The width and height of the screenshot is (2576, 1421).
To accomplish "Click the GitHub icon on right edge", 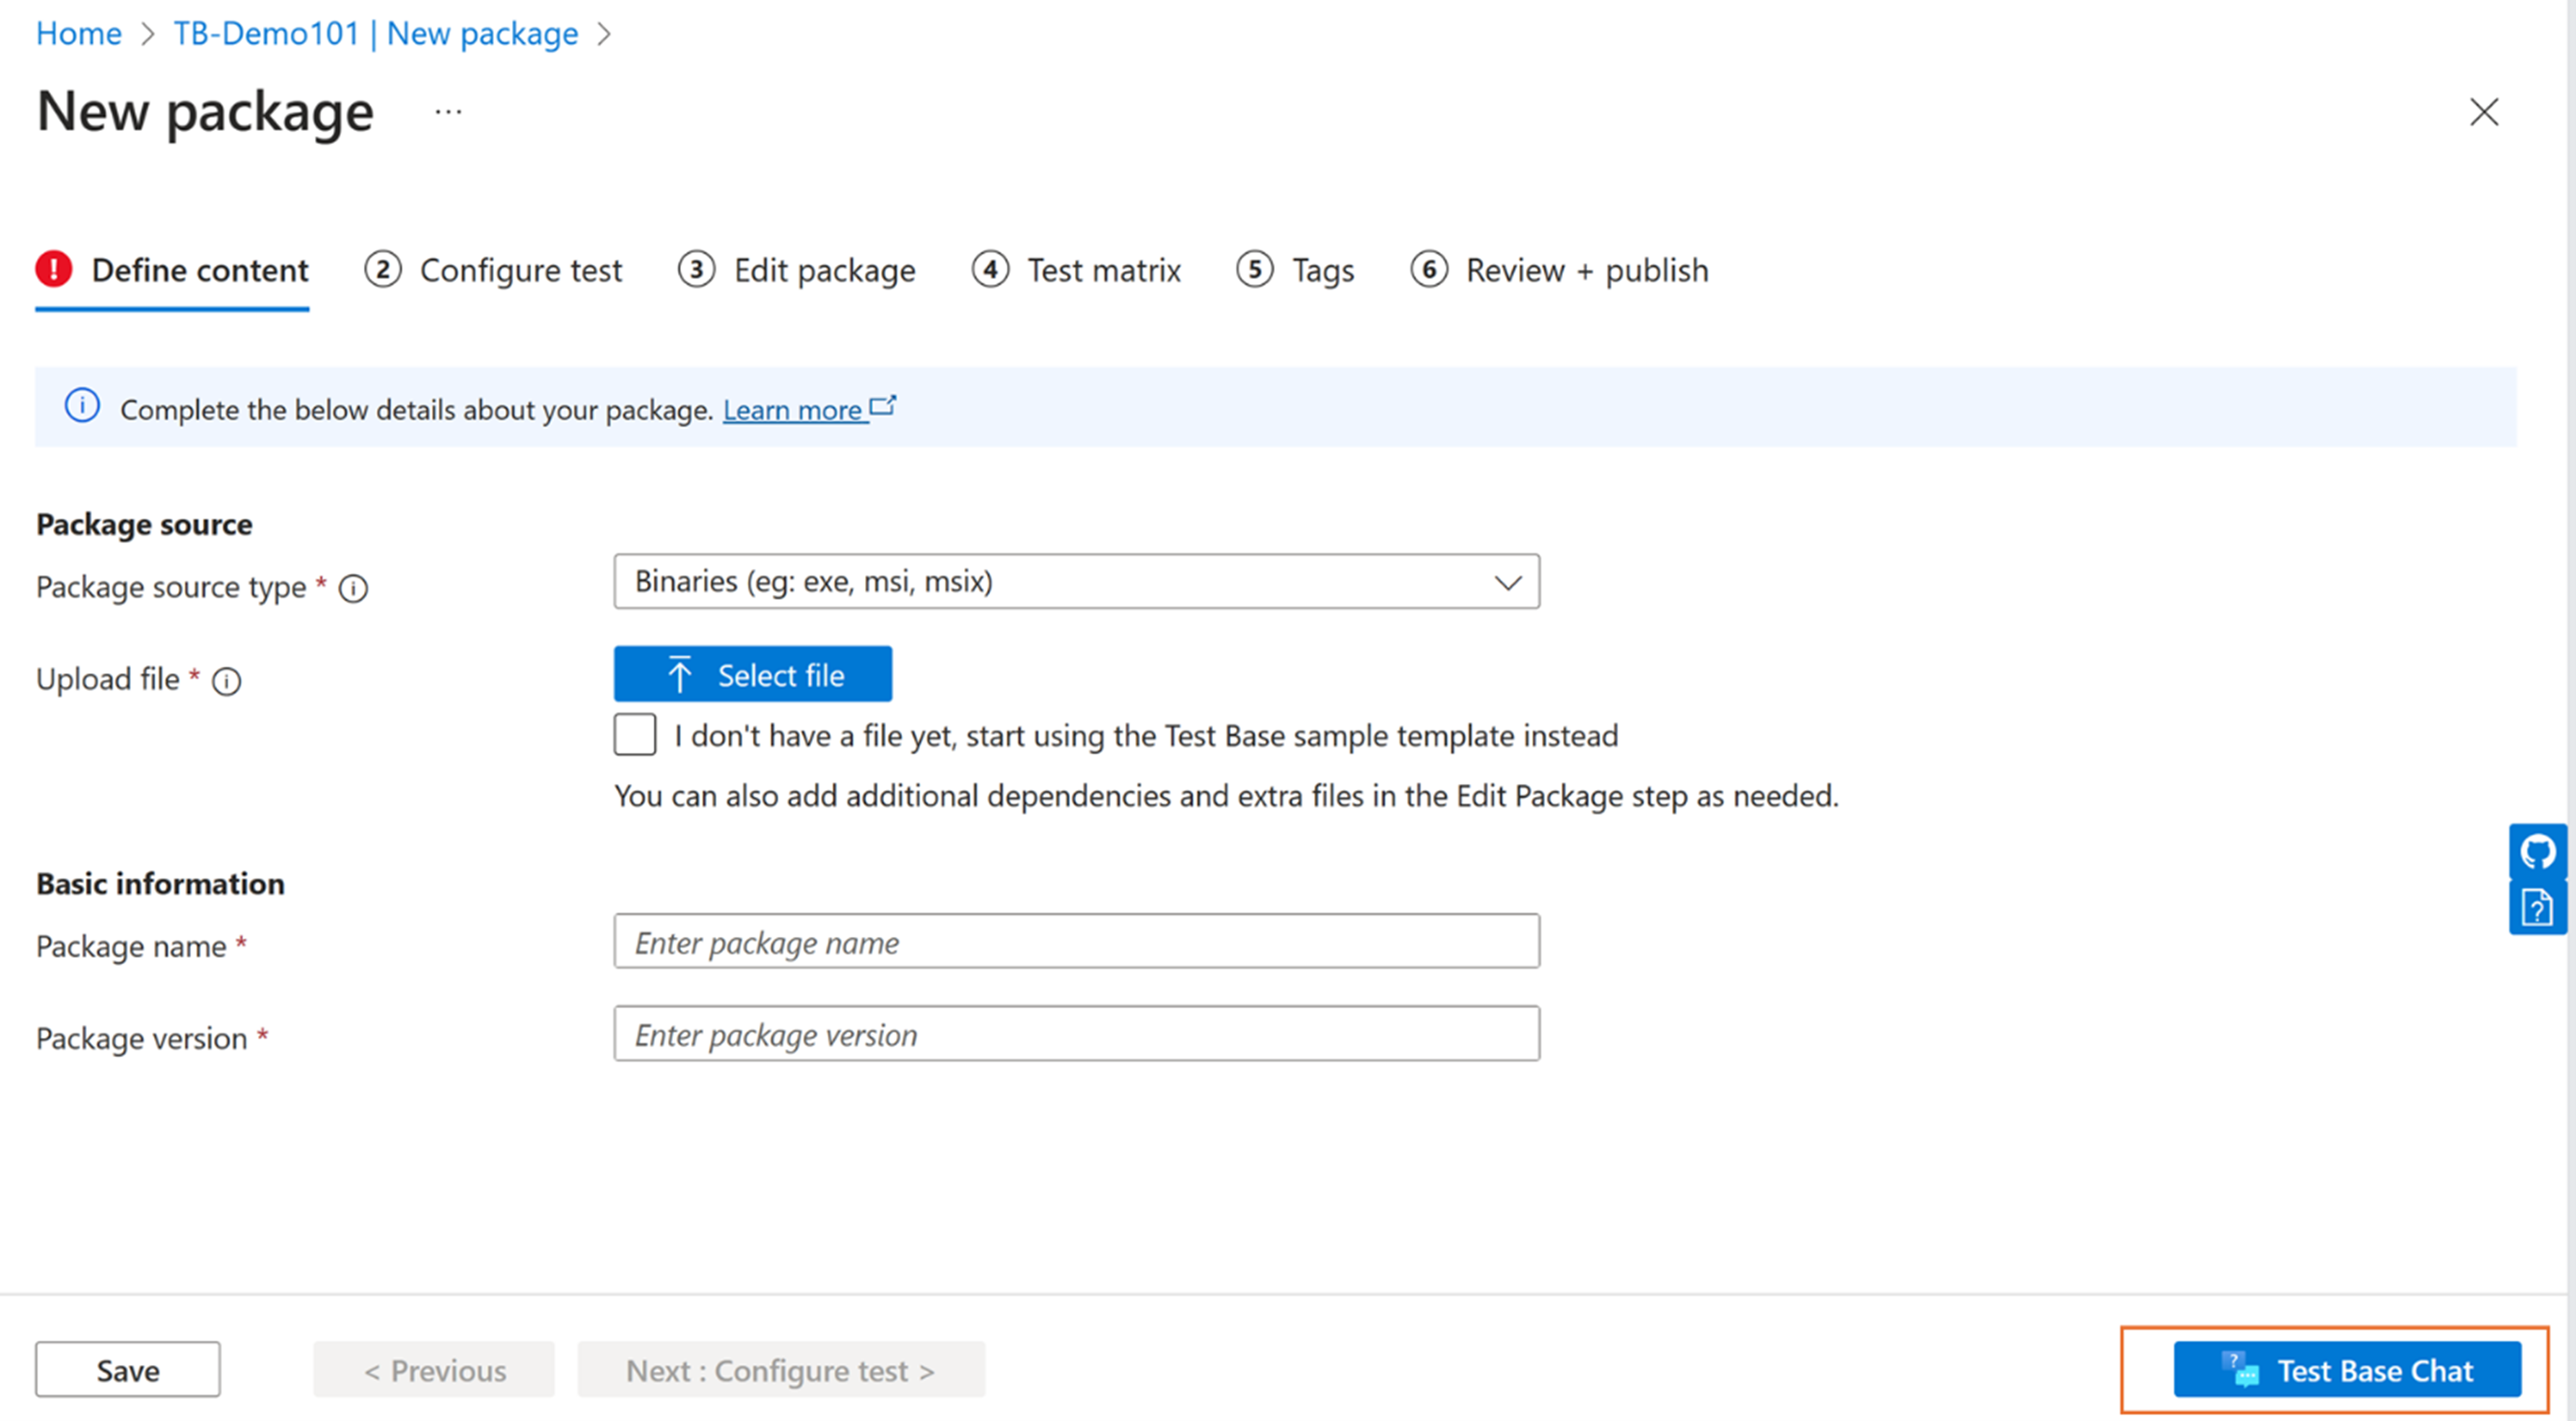I will (2537, 852).
